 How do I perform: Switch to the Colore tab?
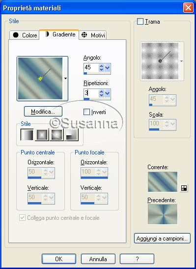pos(25,35)
